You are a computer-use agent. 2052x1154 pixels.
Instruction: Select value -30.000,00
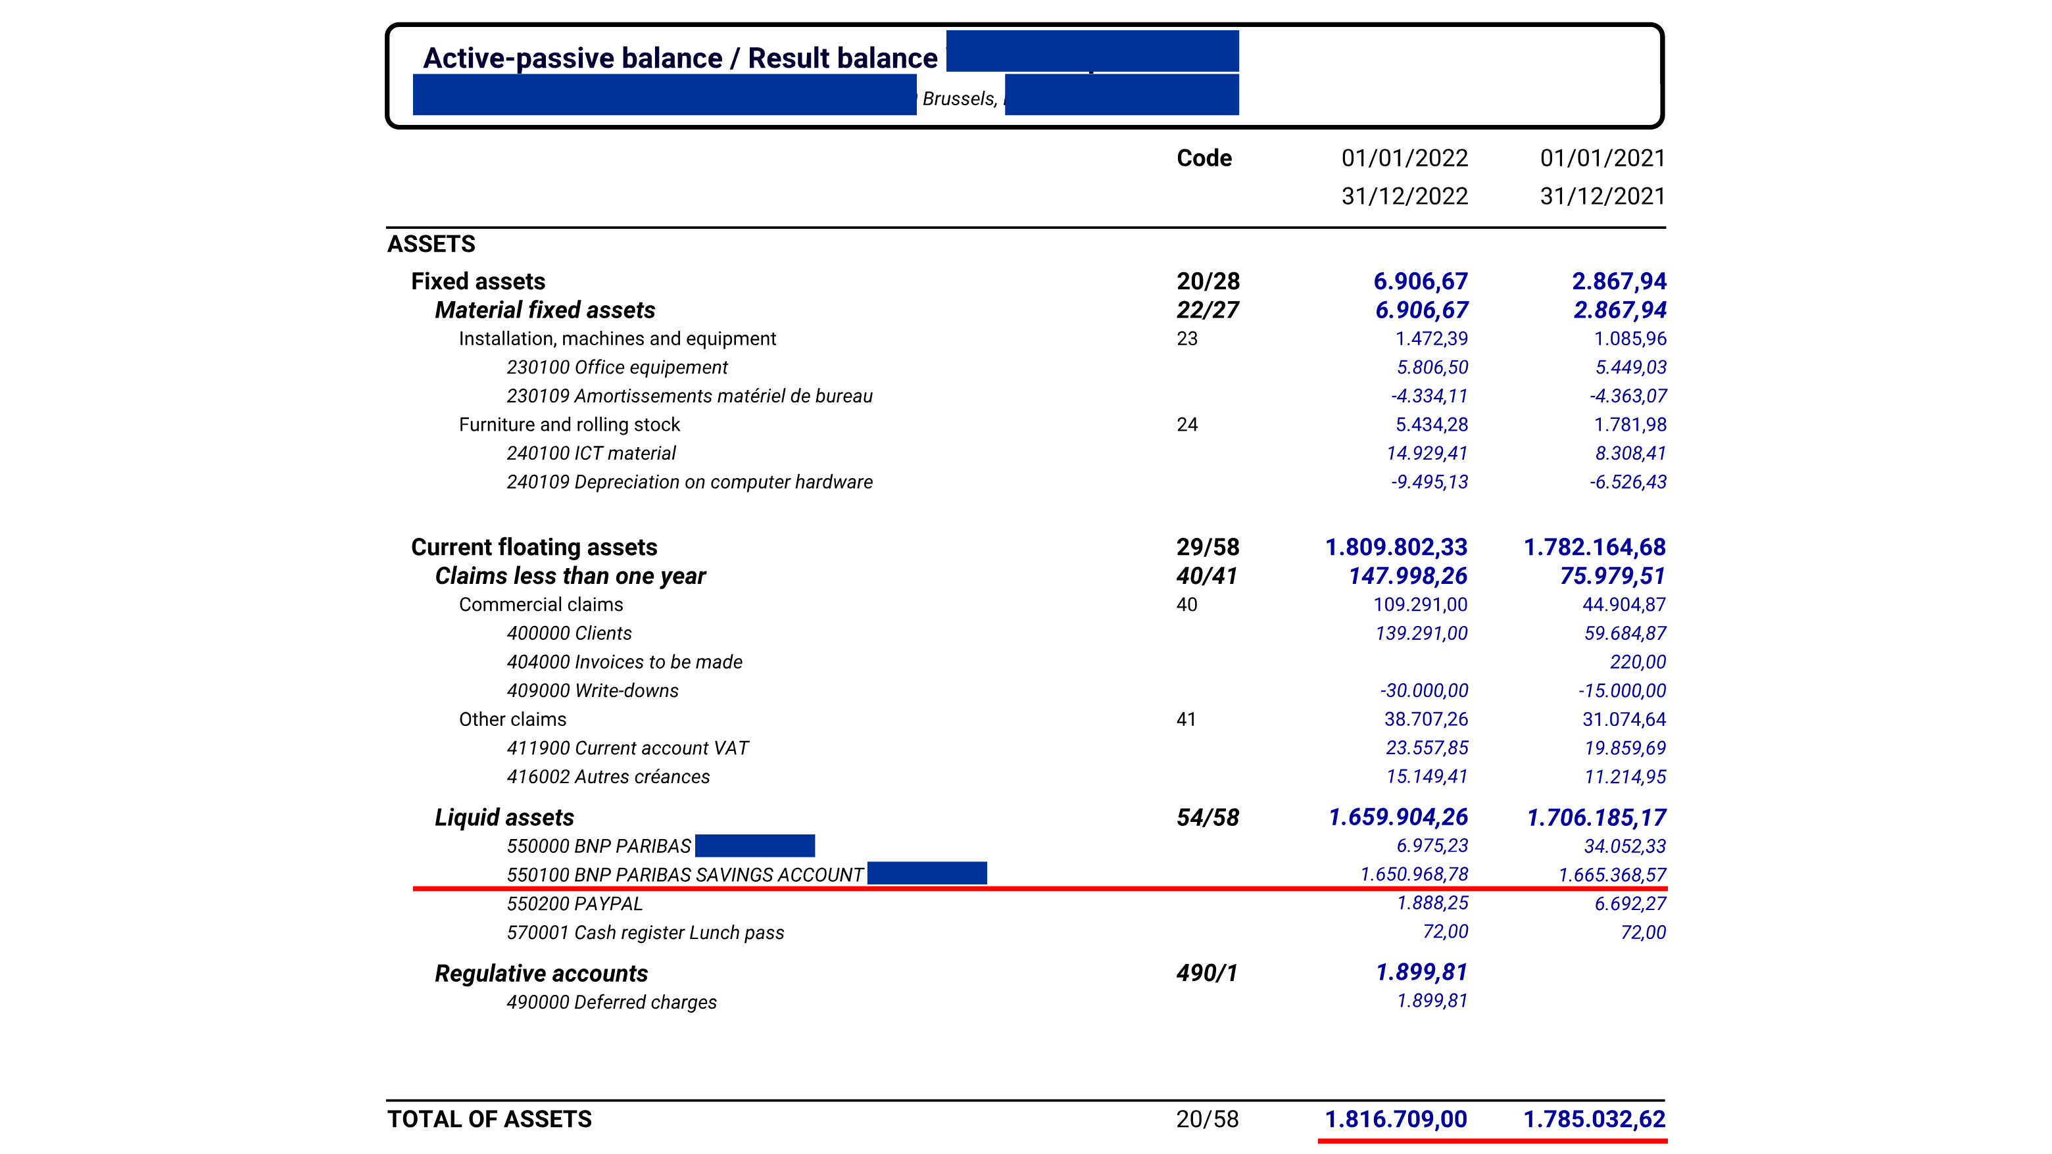point(1425,690)
